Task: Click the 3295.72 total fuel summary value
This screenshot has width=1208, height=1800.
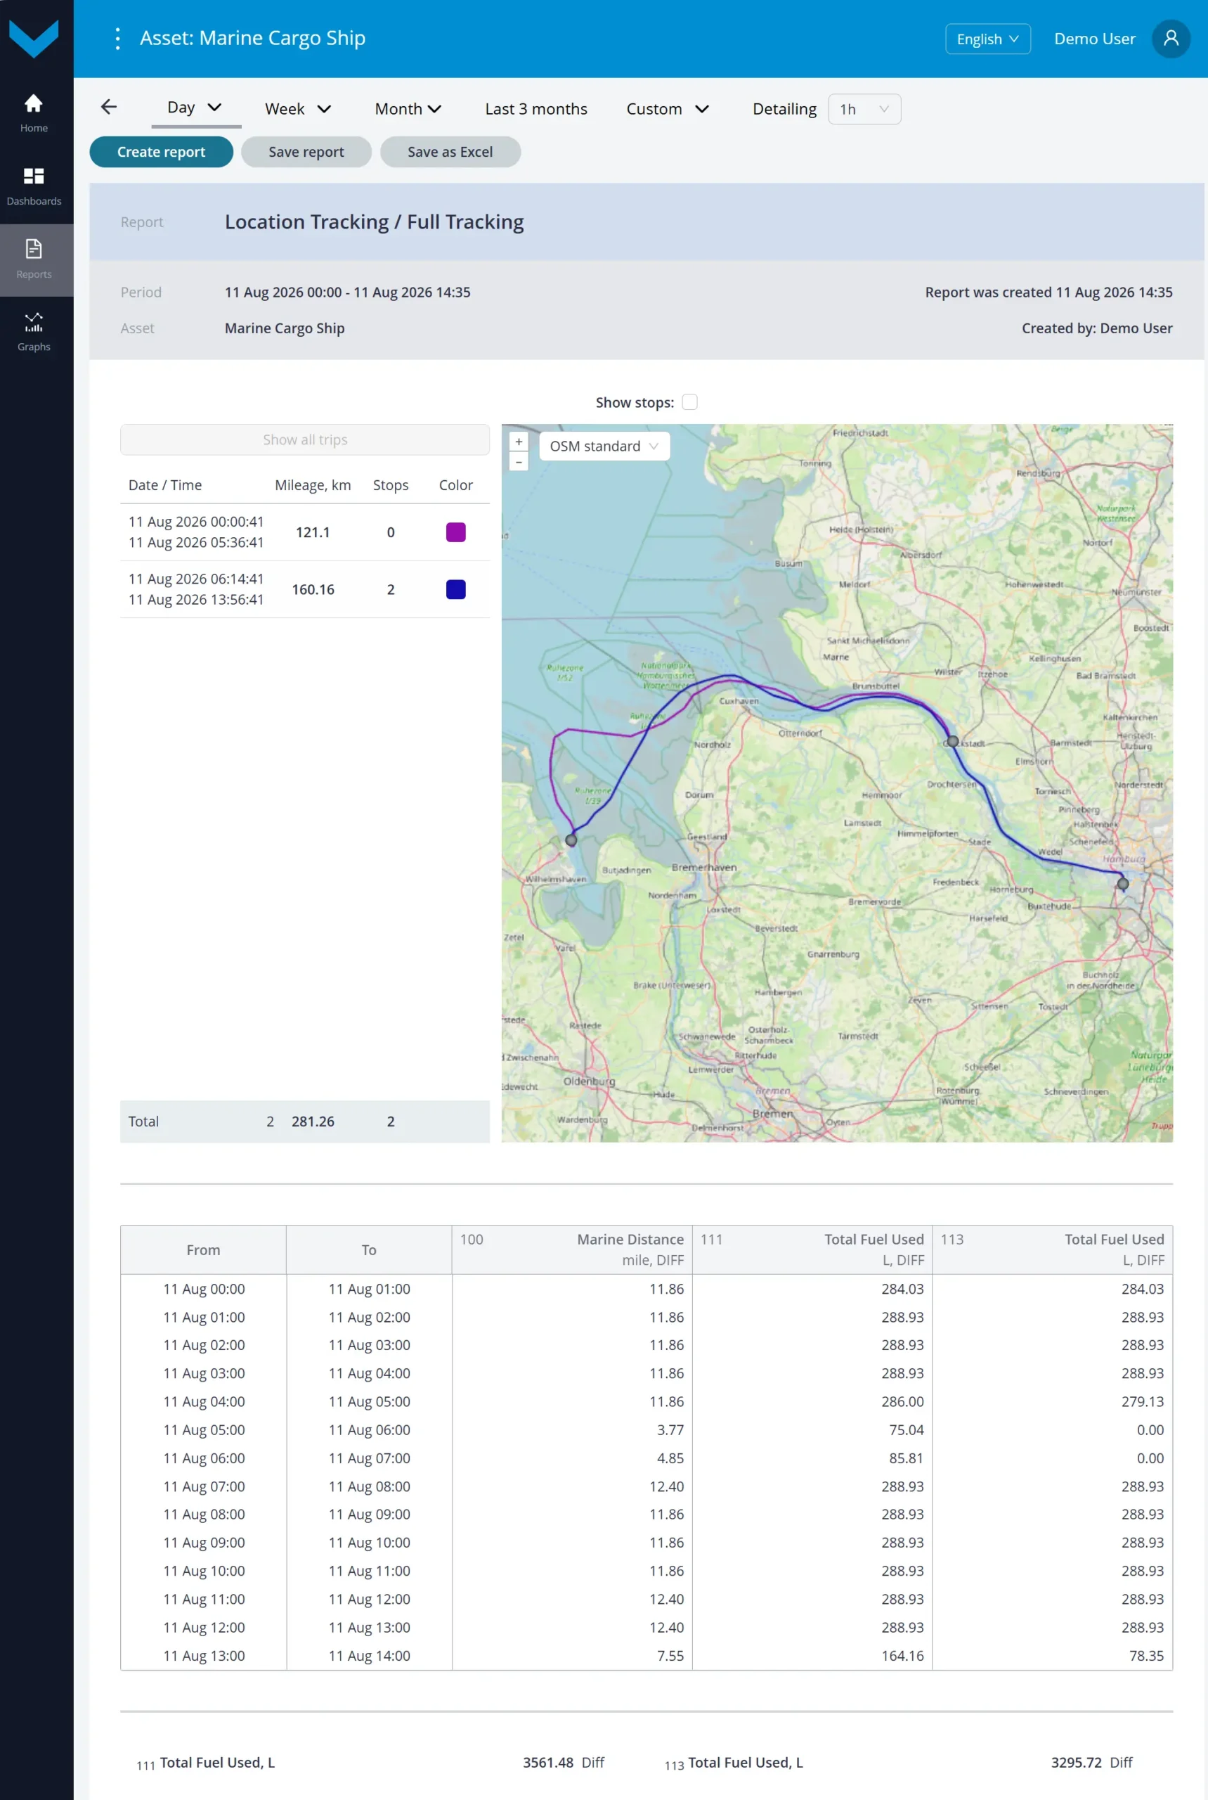Action: coord(1077,1762)
